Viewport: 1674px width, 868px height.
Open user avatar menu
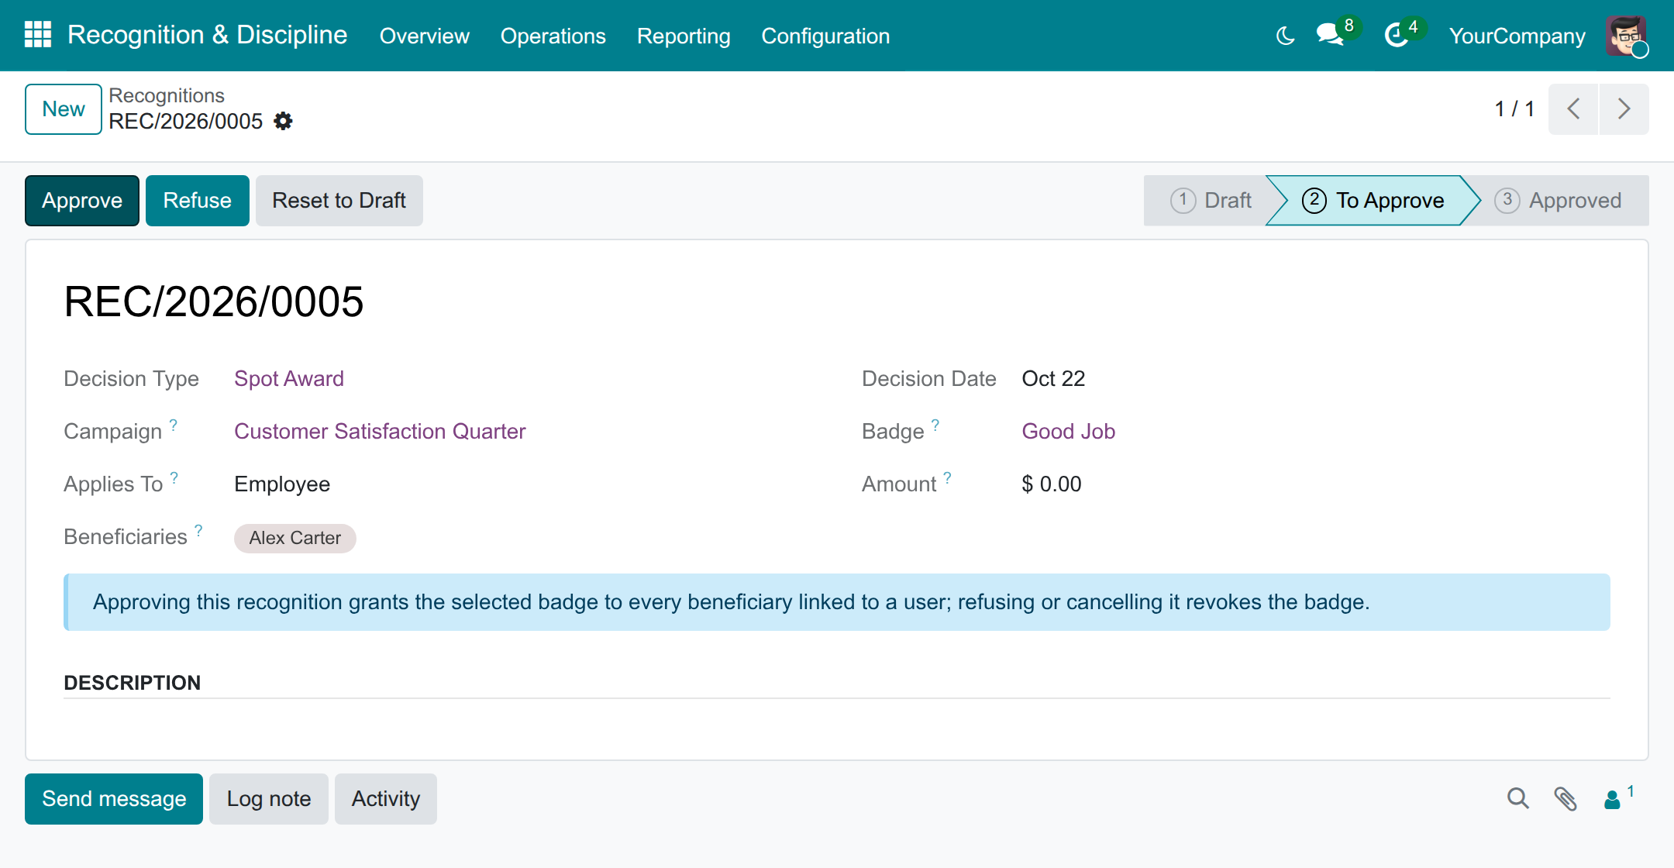tap(1626, 36)
